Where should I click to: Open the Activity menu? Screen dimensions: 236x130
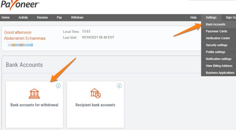[23, 17]
